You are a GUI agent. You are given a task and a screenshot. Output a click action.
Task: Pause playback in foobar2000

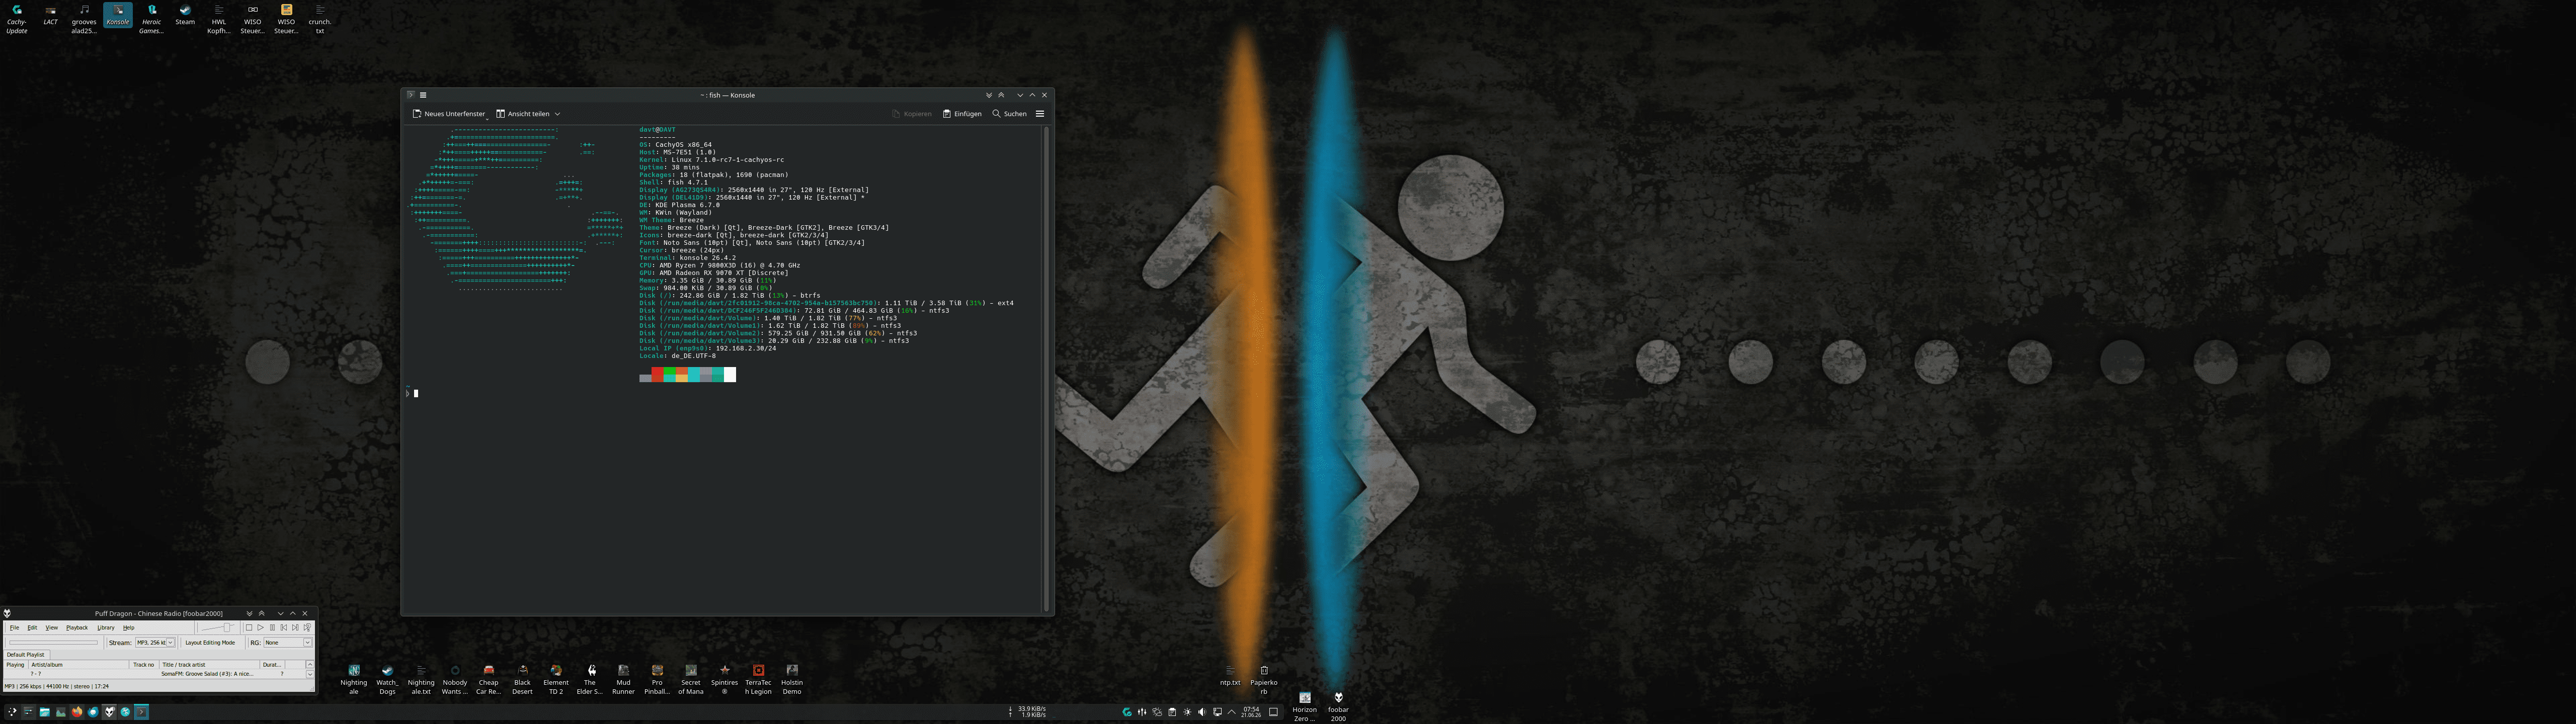click(272, 628)
